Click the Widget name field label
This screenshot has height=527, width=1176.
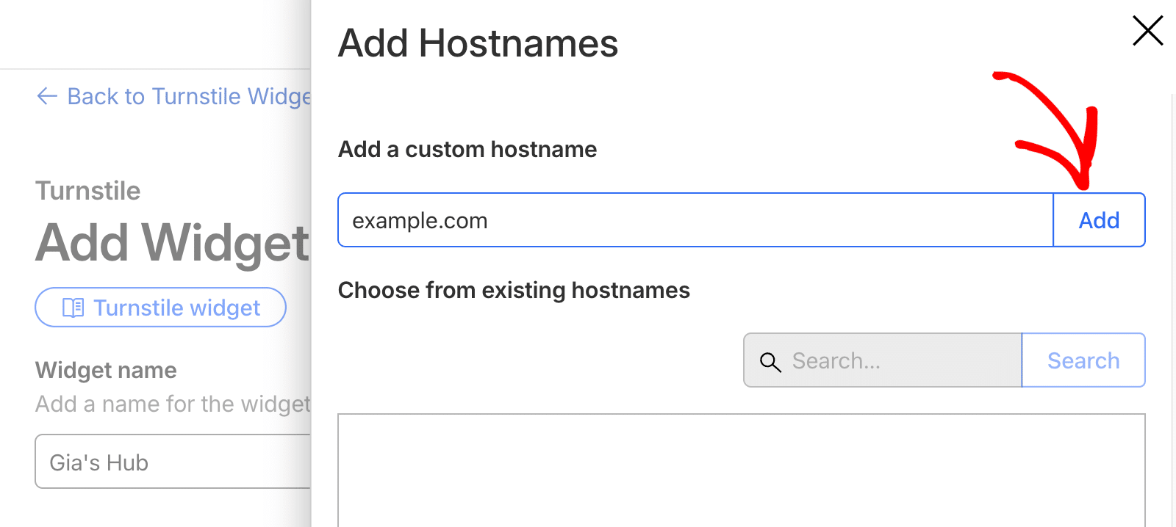point(106,371)
